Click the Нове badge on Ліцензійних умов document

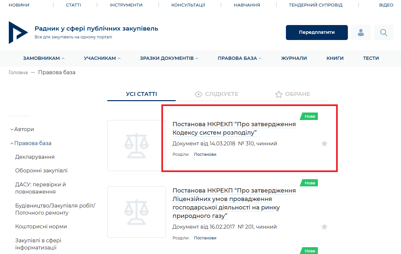point(309,183)
